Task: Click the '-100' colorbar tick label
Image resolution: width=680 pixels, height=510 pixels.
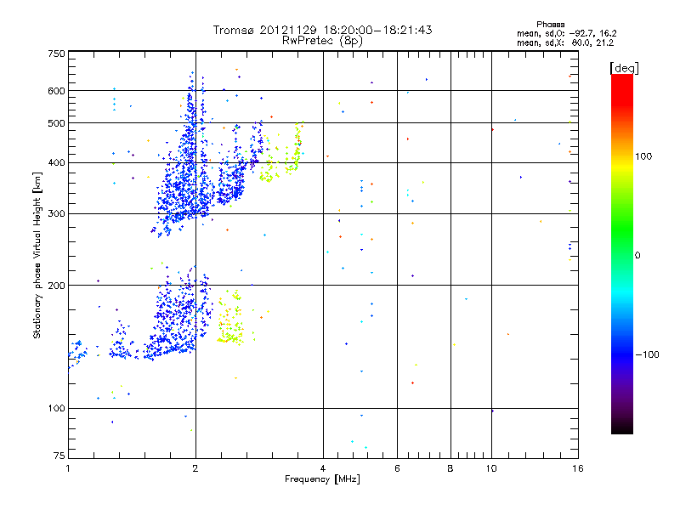Action: coord(647,354)
